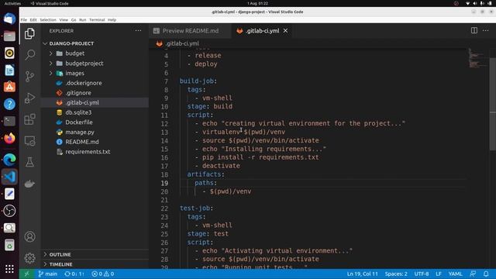Open the Manage gear icon
The width and height of the screenshot is (496, 279).
(x=29, y=258)
